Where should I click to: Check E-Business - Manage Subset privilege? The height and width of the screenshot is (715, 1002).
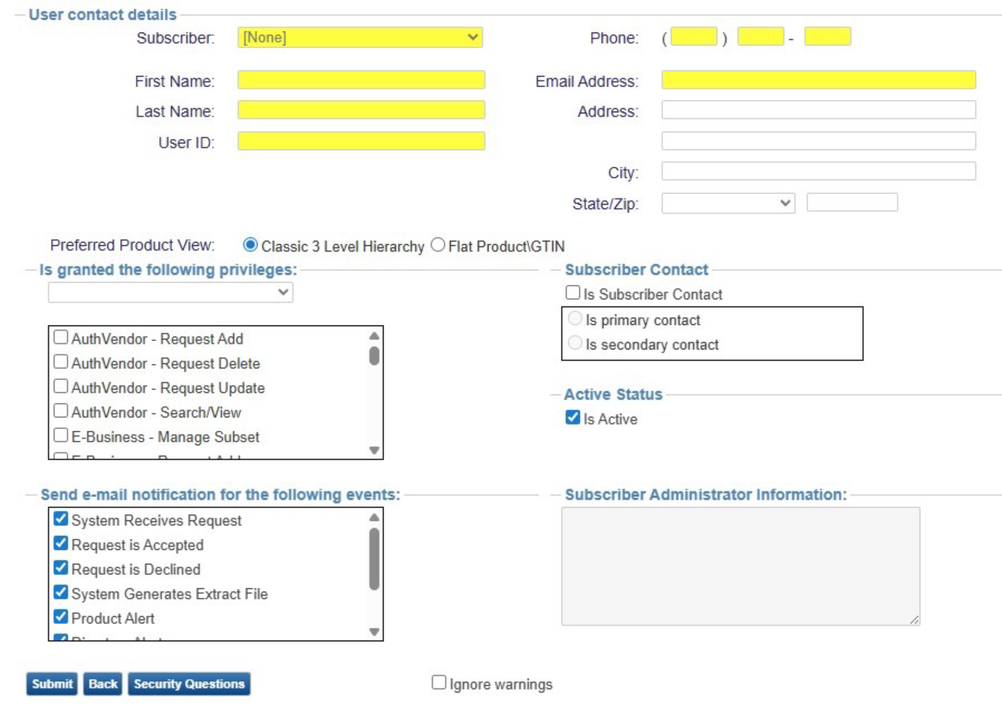61,436
